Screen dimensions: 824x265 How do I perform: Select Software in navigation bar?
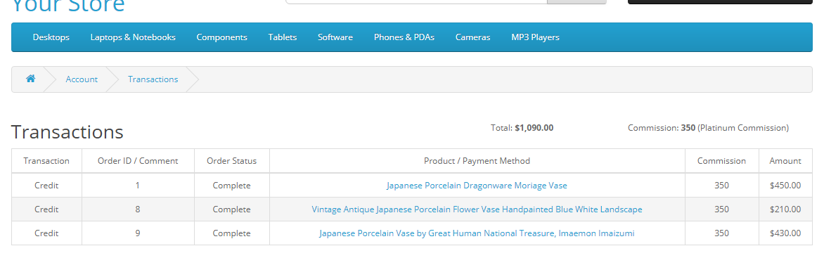pyautogui.click(x=335, y=37)
